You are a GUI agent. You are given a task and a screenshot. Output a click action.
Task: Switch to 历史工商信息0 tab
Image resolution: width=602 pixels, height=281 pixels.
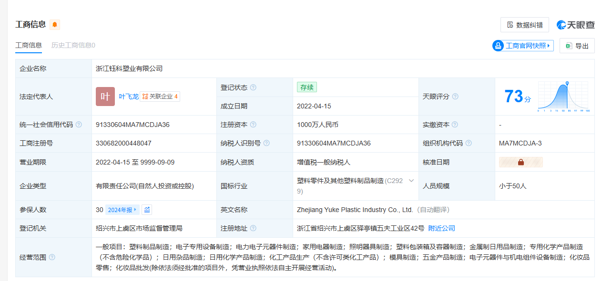(x=73, y=45)
